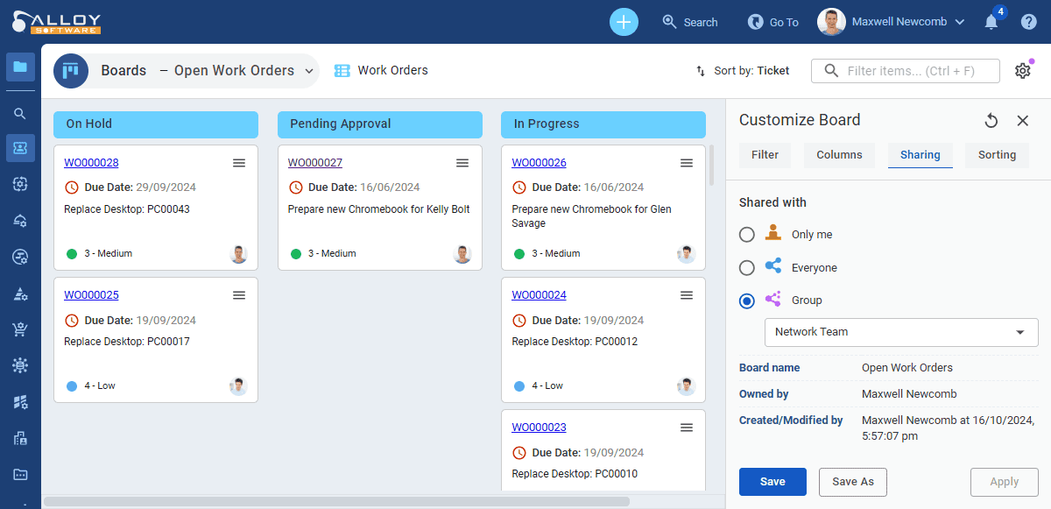Switch to the Sharing tab
Image resolution: width=1051 pixels, height=509 pixels.
coord(920,155)
